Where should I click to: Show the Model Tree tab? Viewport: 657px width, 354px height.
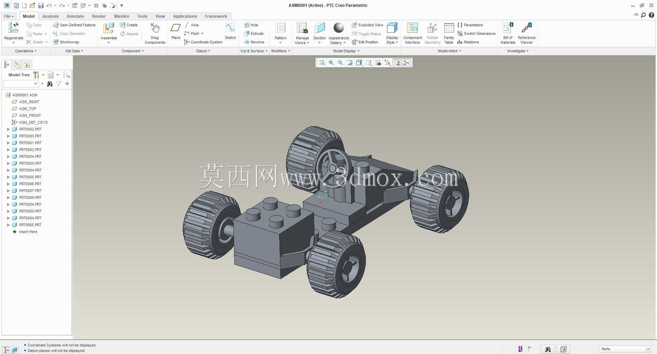(x=7, y=65)
